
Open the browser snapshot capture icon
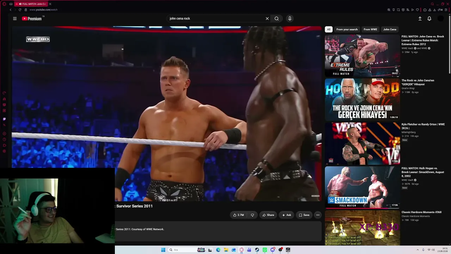point(399,10)
